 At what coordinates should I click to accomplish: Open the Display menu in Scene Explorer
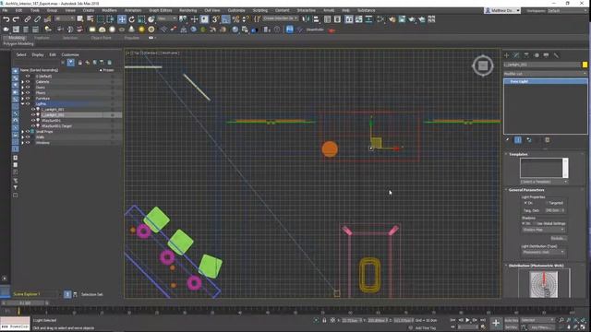(x=38, y=55)
